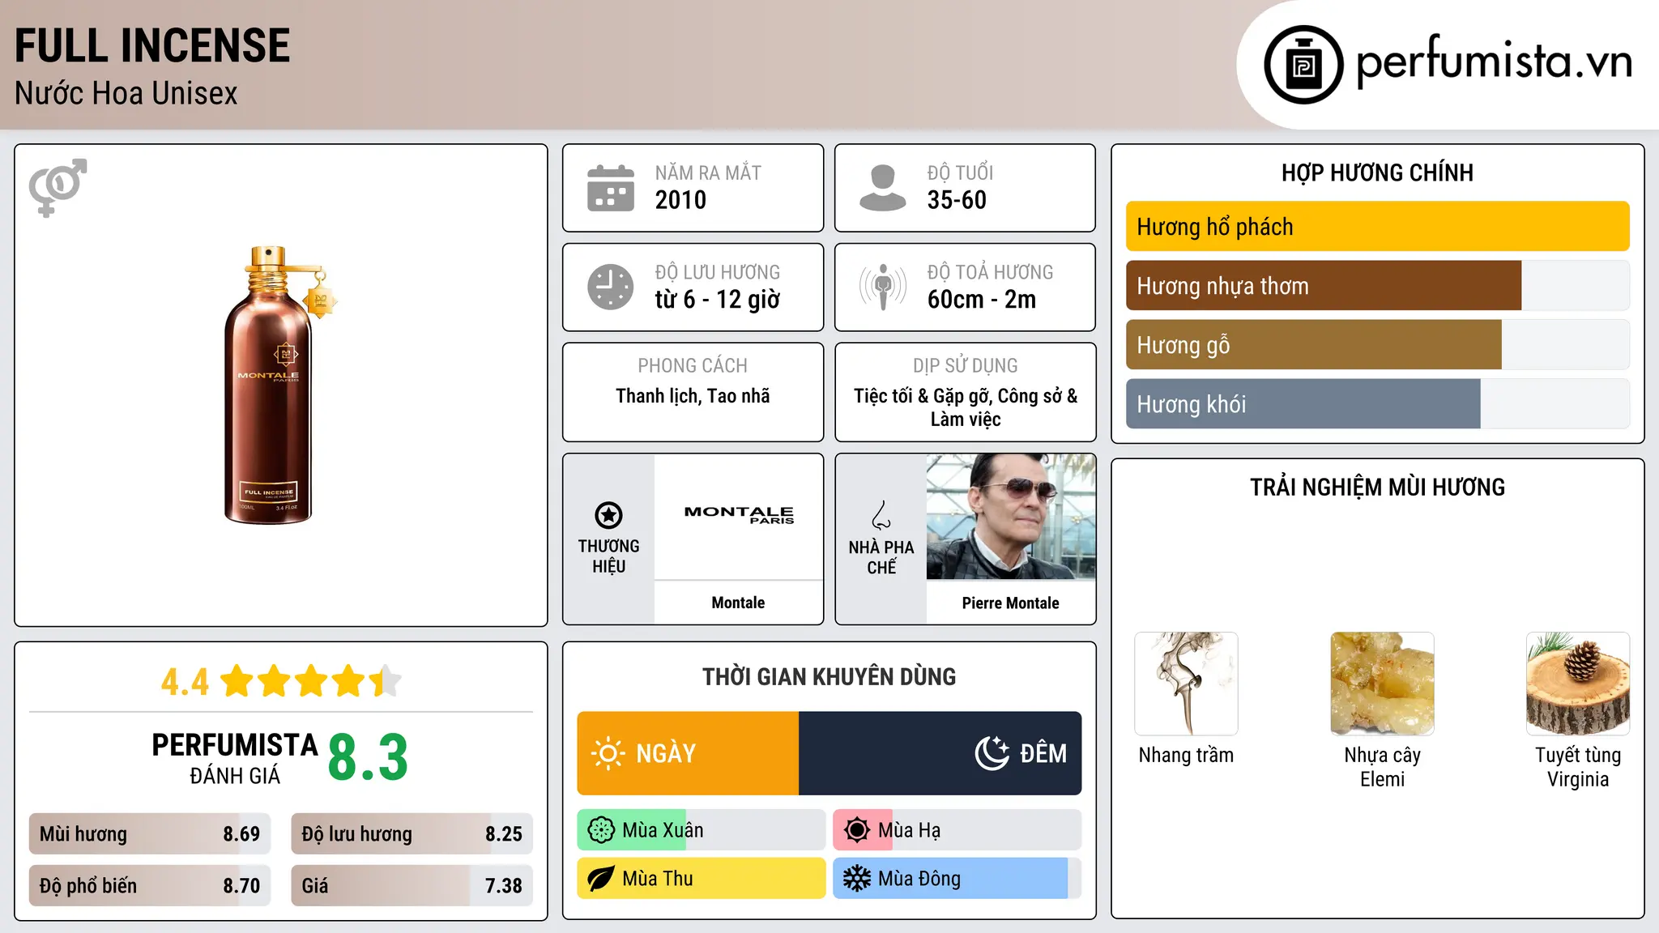1659x933 pixels.
Task: Open the perfumista.vn site name link
Action: pyautogui.click(x=1494, y=62)
